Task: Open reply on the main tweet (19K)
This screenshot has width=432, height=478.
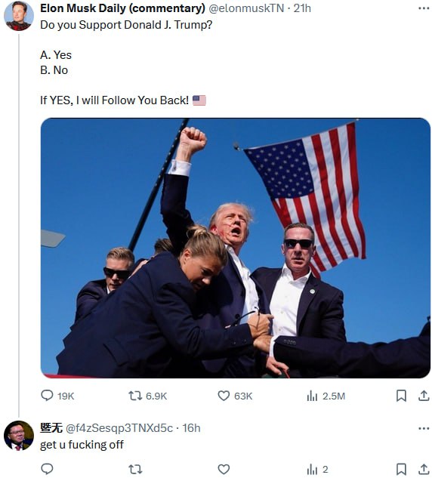Action: click(57, 396)
